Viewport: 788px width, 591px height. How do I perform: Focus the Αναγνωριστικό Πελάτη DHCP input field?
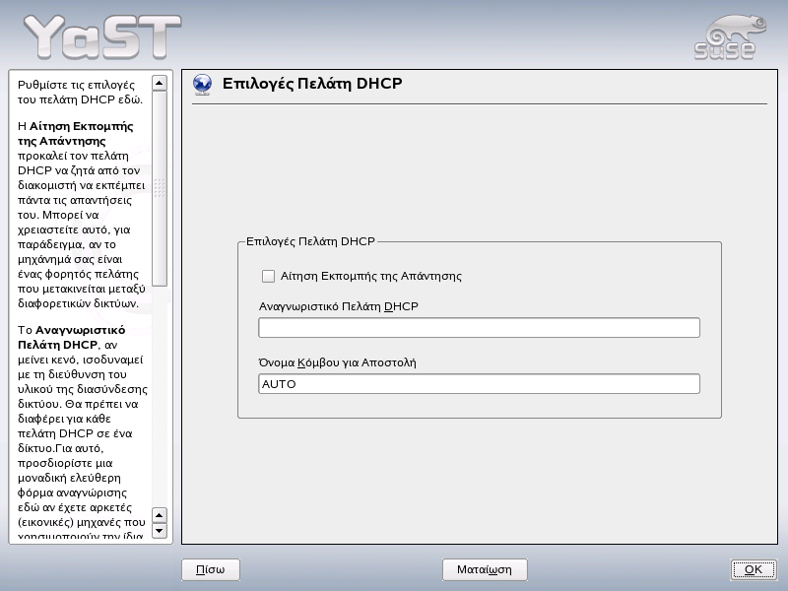tap(479, 328)
